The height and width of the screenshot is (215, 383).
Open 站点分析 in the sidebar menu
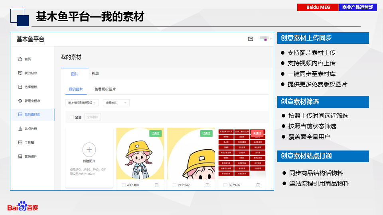[31, 129]
